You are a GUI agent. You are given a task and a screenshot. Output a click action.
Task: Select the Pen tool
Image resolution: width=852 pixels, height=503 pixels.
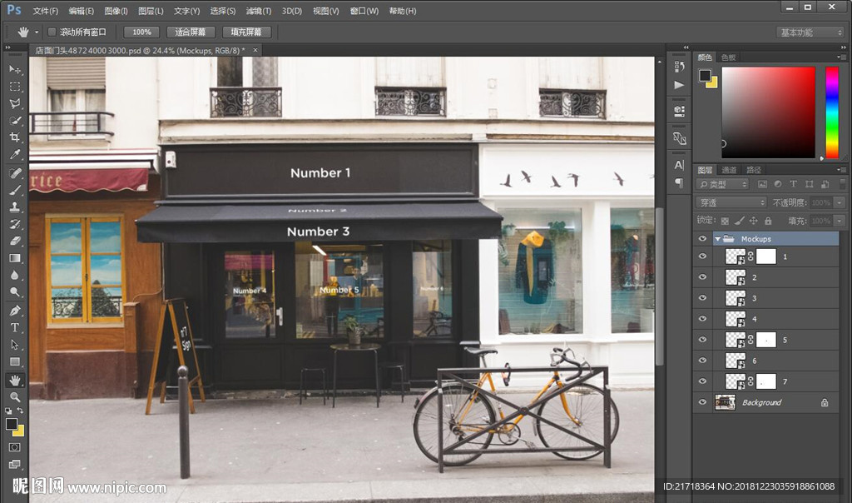point(15,310)
